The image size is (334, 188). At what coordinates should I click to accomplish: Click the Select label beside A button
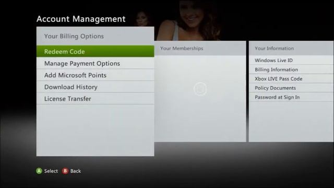pyautogui.click(x=51, y=171)
